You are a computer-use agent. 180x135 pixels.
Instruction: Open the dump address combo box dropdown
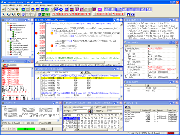click(x=91, y=107)
